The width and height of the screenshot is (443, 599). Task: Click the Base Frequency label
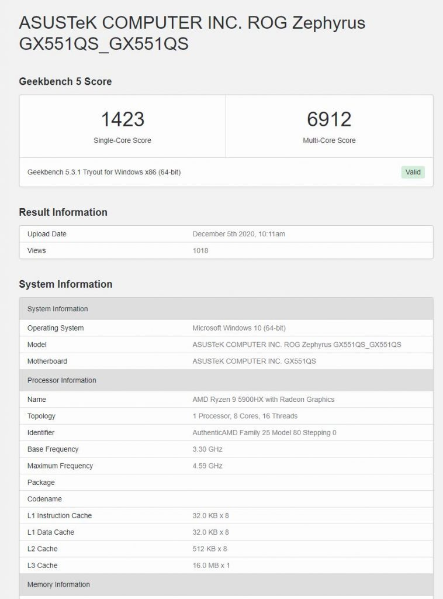53,449
